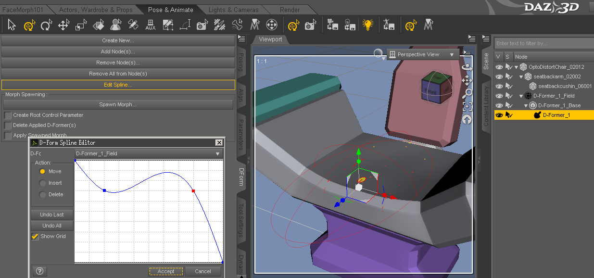Image resolution: width=594 pixels, height=278 pixels.
Task: Click the viewport frame selection icon
Action: [x=467, y=106]
